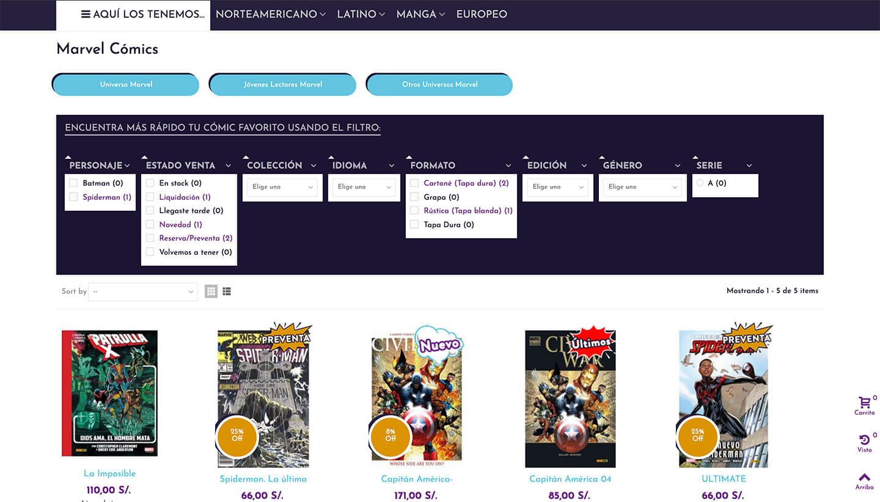Enable the Liquidación filter

(150, 197)
